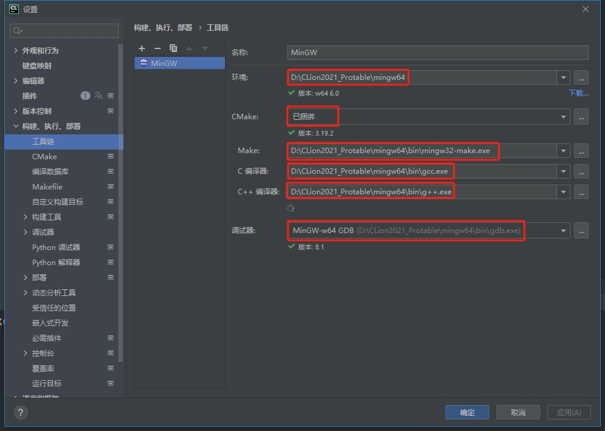This screenshot has width=605, height=431.
Task: Click the remove toolchain minus icon
Action: pos(158,48)
